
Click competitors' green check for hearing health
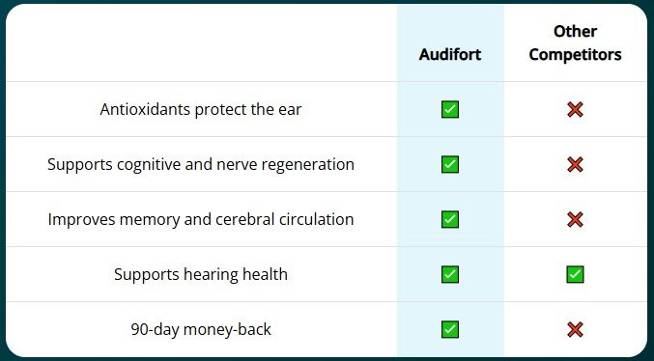575,274
